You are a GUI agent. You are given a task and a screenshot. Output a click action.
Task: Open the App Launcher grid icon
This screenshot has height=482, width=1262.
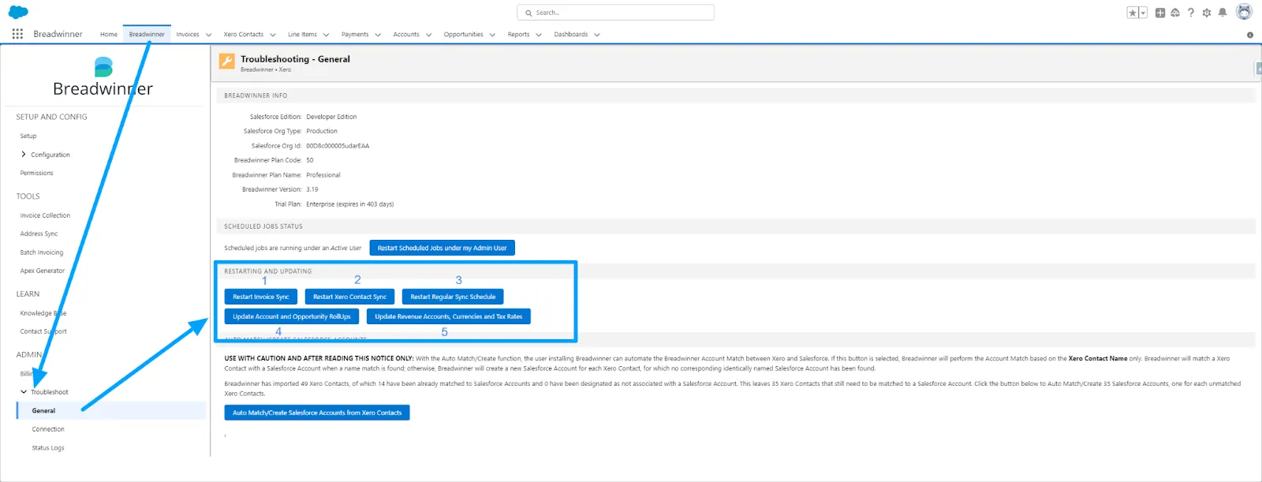click(17, 34)
